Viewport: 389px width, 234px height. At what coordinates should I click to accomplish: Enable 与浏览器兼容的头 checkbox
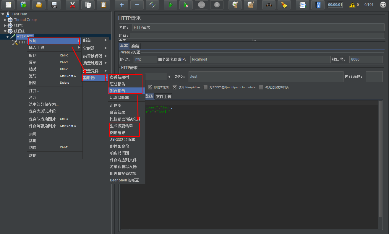(261, 87)
